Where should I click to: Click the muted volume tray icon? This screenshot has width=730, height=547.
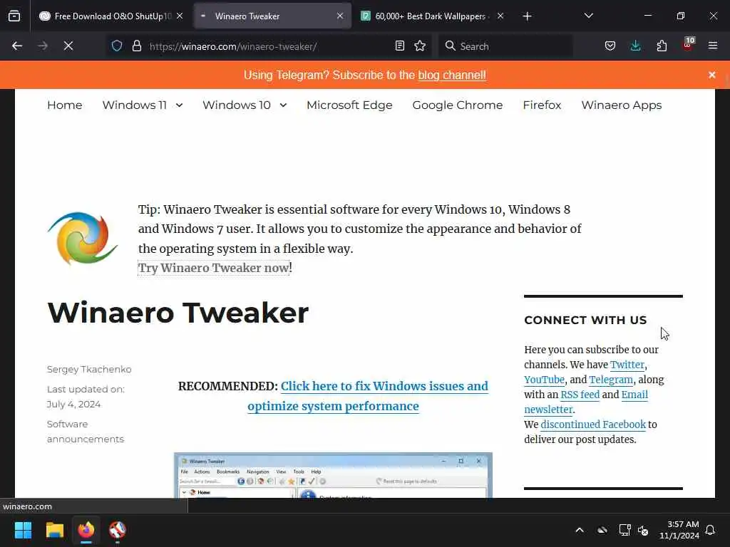pos(643,530)
